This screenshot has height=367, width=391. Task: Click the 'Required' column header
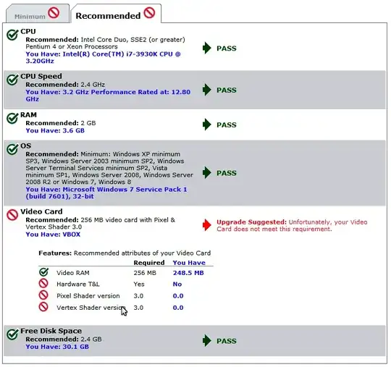149,263
